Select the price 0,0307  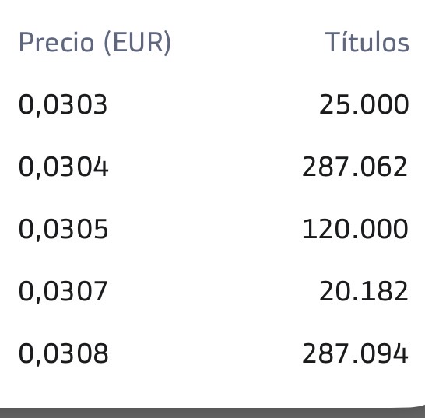(x=63, y=292)
